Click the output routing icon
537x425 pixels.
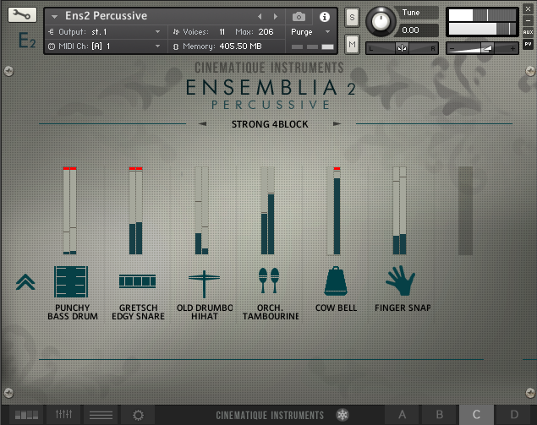click(x=51, y=32)
